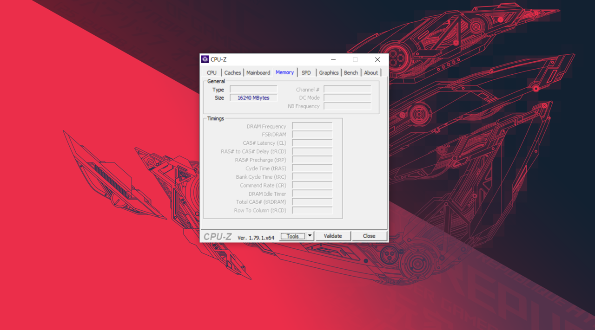Click the CAS# Latency (CL) value box

(312, 143)
